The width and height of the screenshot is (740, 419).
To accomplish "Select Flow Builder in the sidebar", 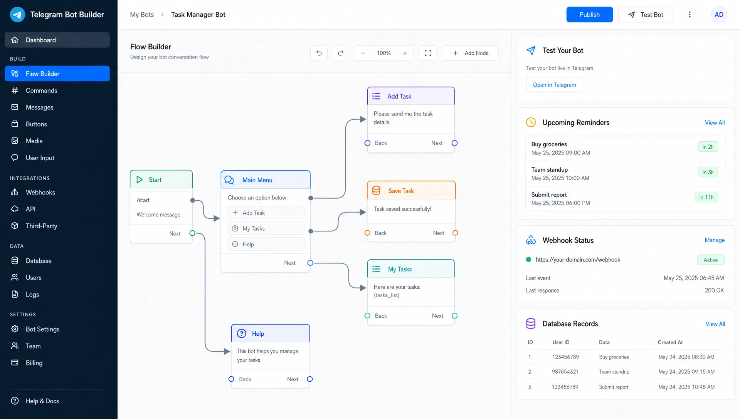I will coord(57,74).
